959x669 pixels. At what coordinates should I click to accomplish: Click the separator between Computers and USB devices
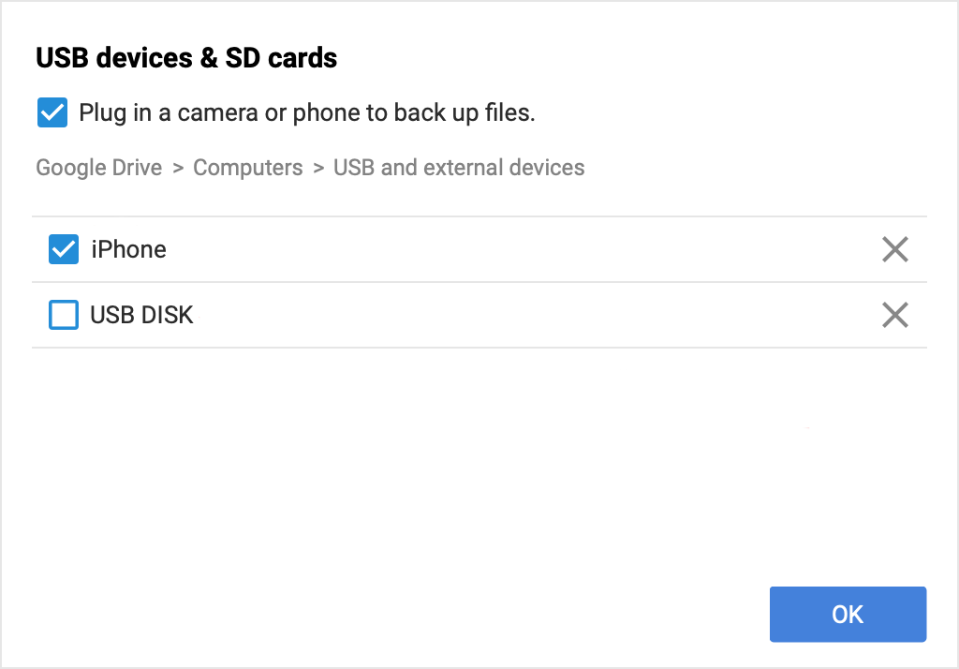coord(317,168)
